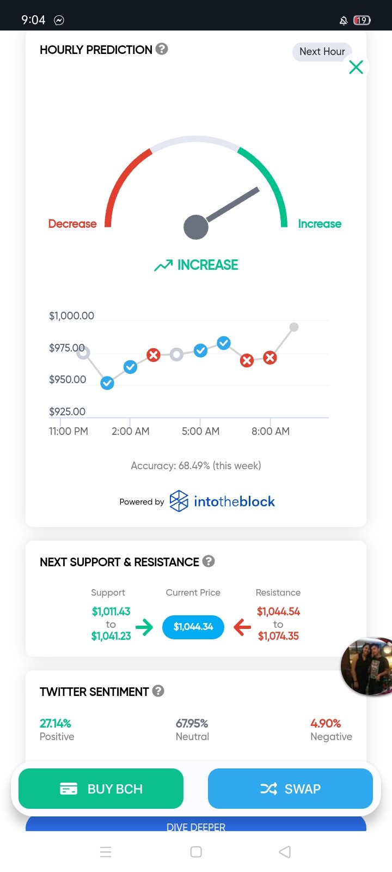Tap the BUY BCH button

coord(101,789)
